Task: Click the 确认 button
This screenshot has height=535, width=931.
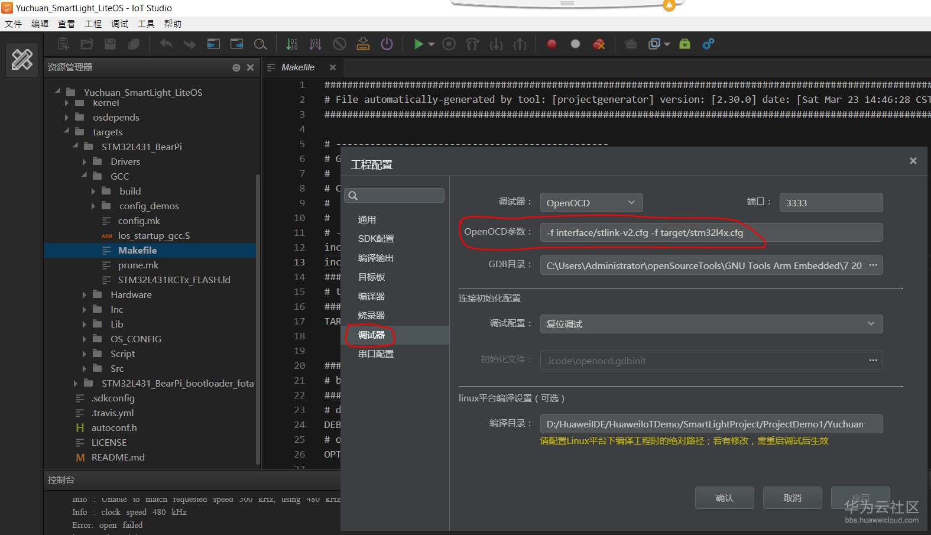Action: click(x=725, y=498)
